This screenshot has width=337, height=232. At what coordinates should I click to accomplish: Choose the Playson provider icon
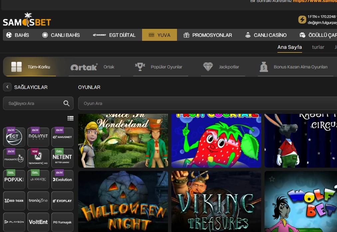pos(14,222)
